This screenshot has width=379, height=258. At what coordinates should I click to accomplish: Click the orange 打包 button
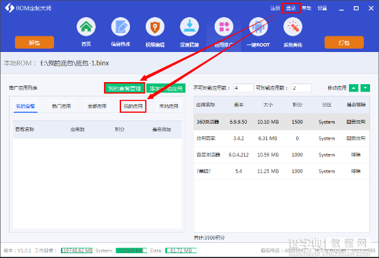coord(344,42)
